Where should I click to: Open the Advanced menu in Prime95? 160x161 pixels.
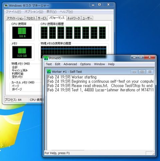(x=70, y=64)
